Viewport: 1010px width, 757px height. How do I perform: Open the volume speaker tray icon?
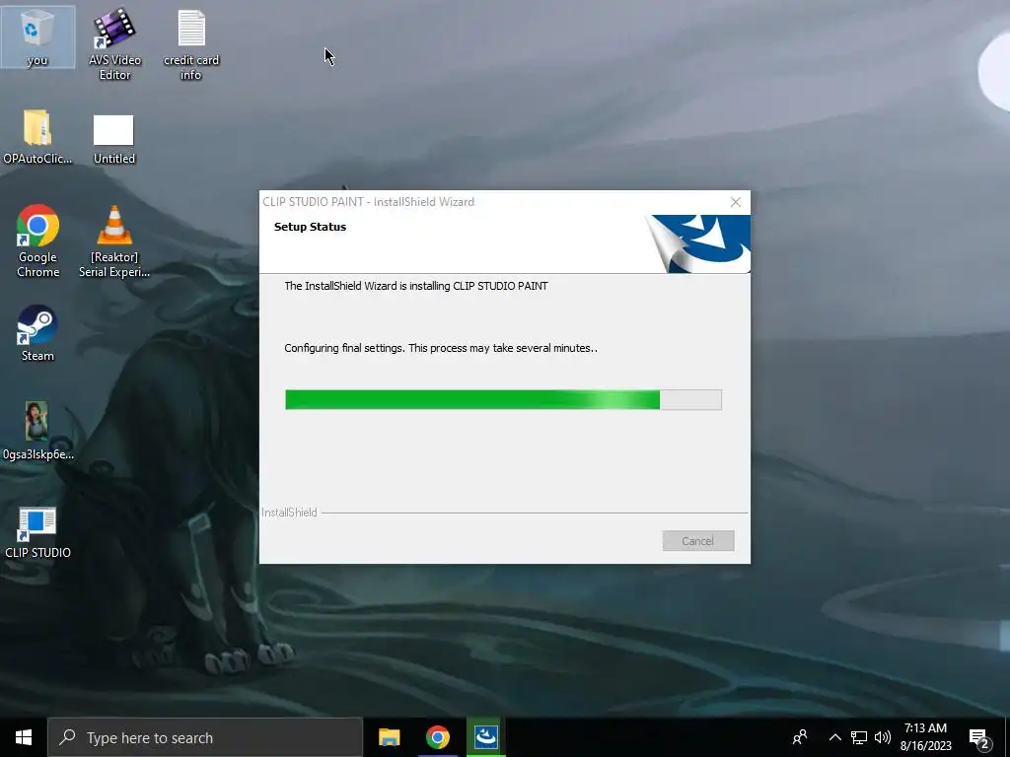point(883,737)
